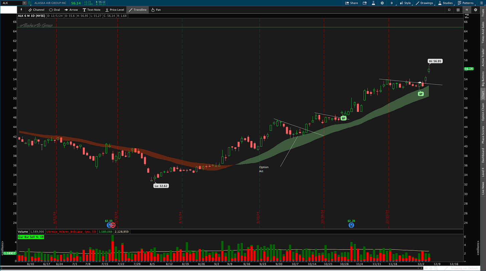The image size is (486, 271).
Task: Click the ALASKA AIR GROUP INC title
Action: click(x=50, y=3)
